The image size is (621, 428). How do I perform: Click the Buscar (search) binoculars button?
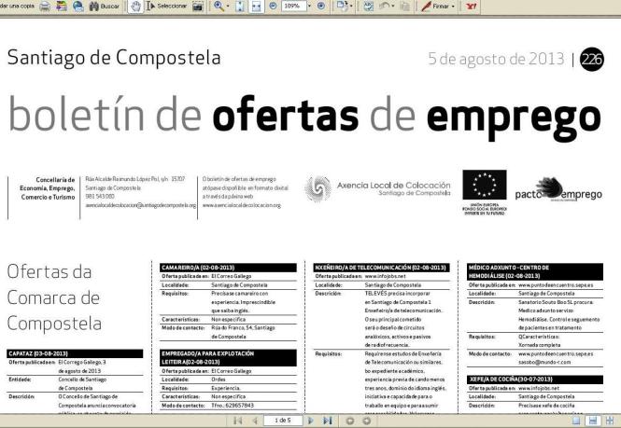click(x=105, y=7)
